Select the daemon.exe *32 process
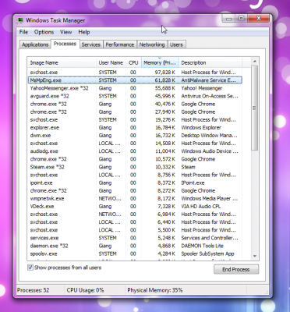Screen dimensions: 290x312 coord(135,246)
